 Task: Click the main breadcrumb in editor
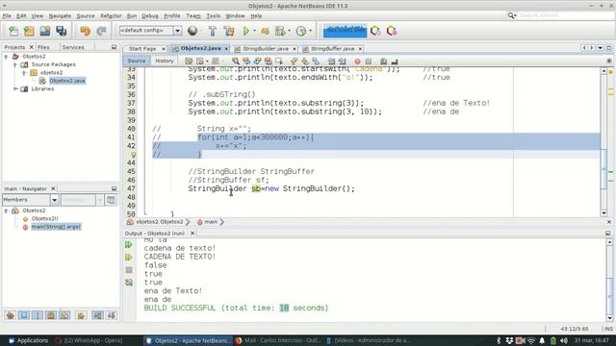point(211,222)
